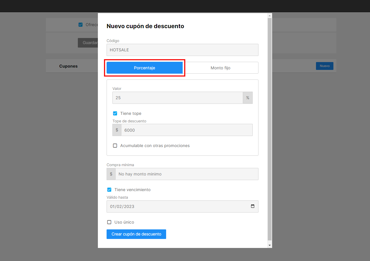The height and width of the screenshot is (261, 370).
Task: Click the Compra mínima amount field
Action: tap(187, 174)
